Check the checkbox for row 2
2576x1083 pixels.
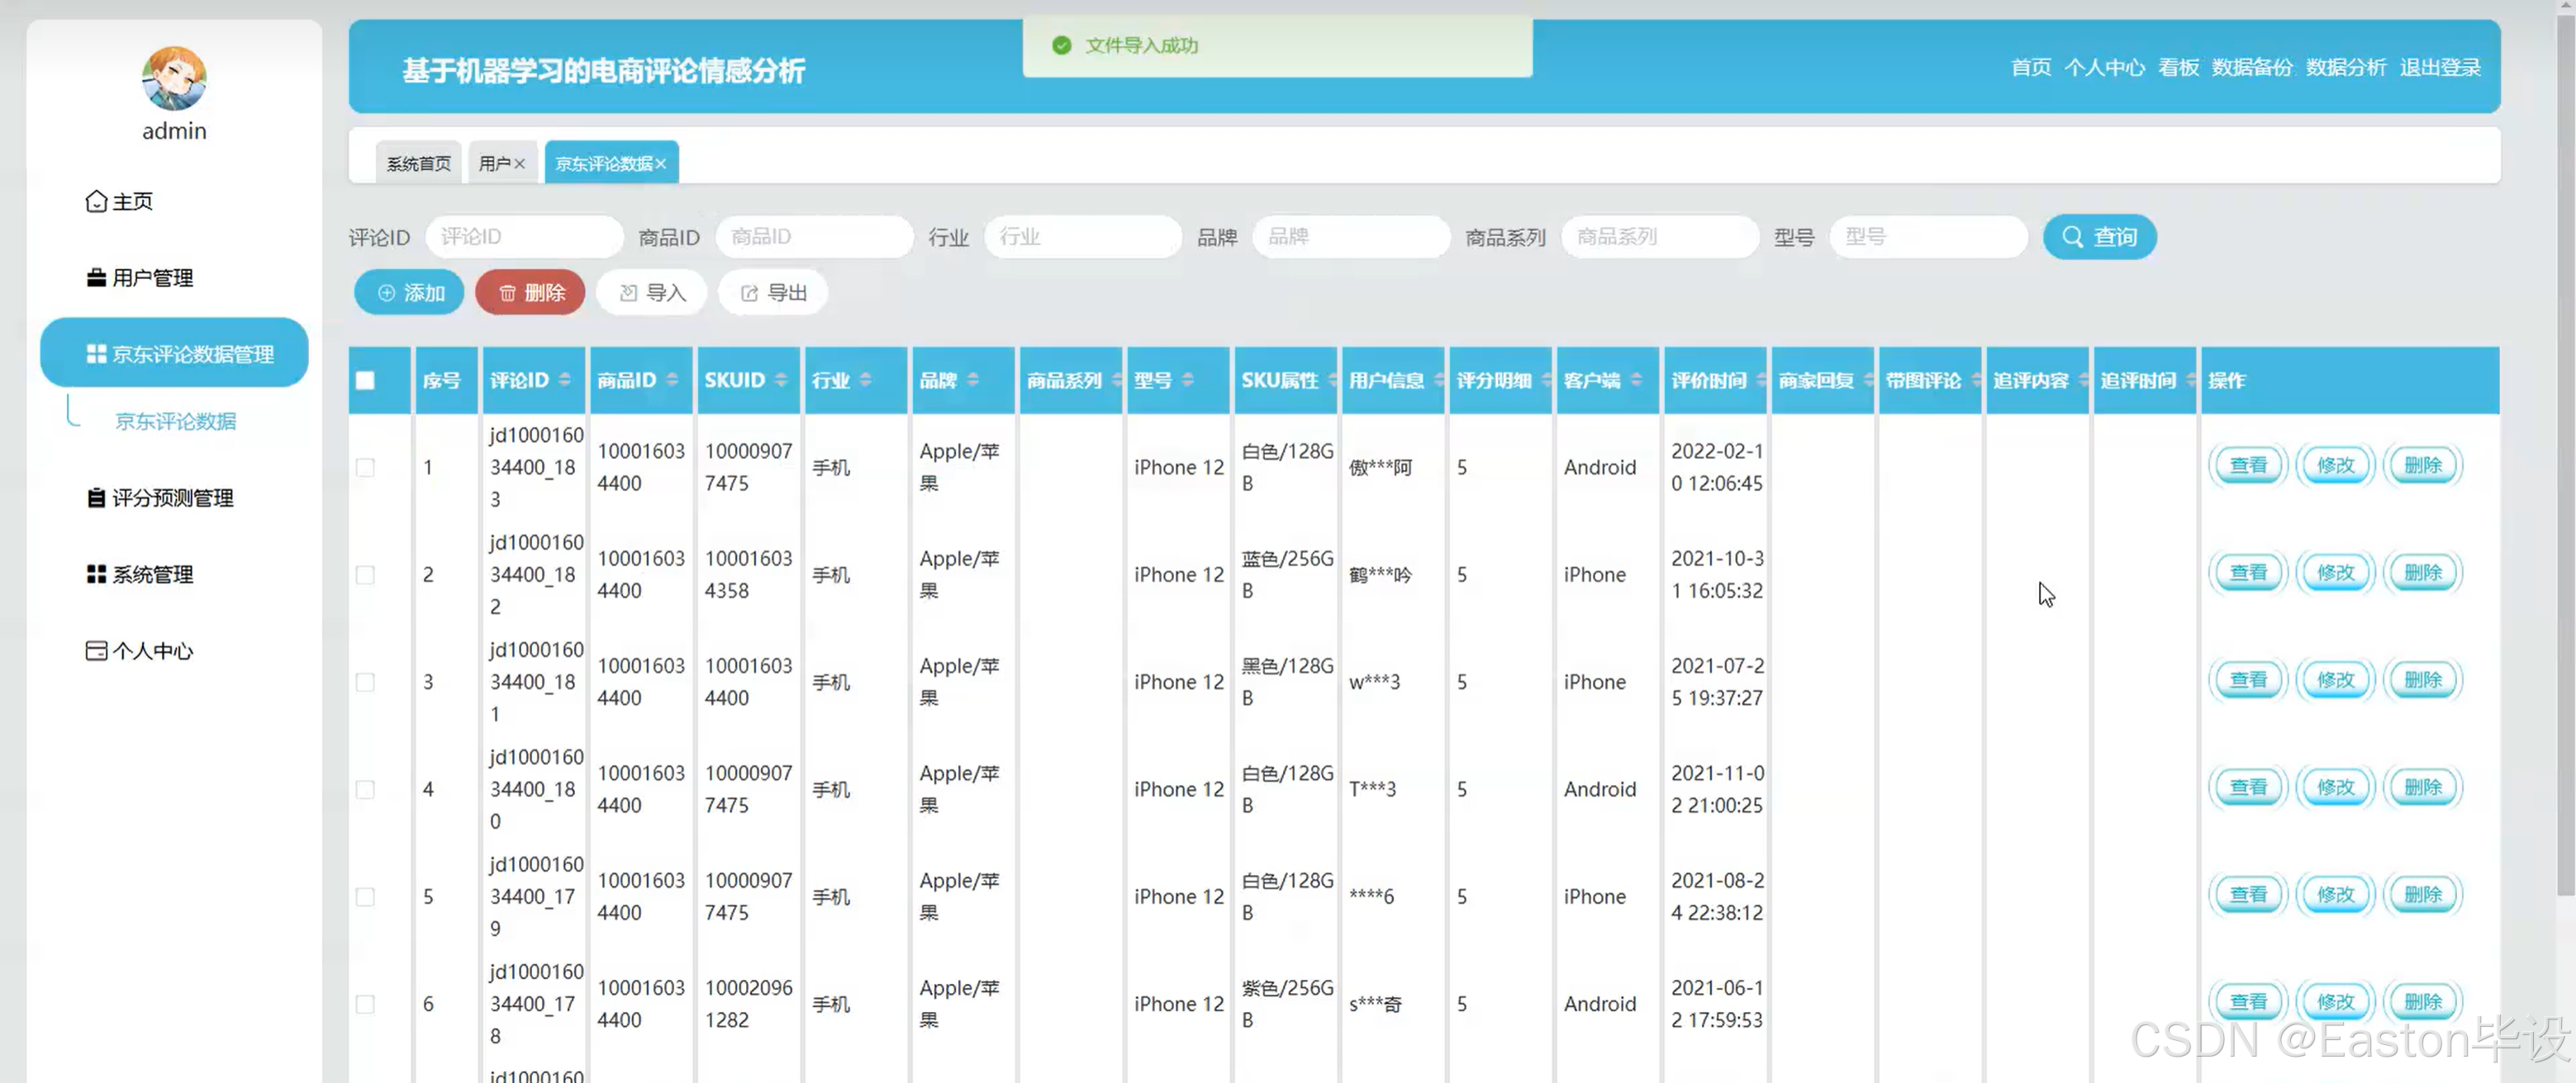365,575
